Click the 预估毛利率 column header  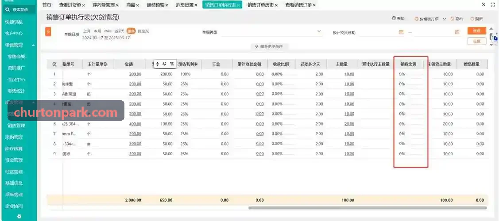(x=189, y=64)
